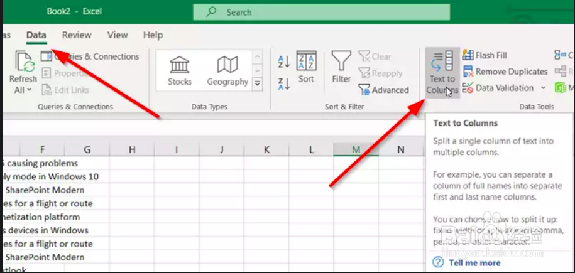Select column H header
The width and height of the screenshot is (575, 273).
[x=131, y=149]
